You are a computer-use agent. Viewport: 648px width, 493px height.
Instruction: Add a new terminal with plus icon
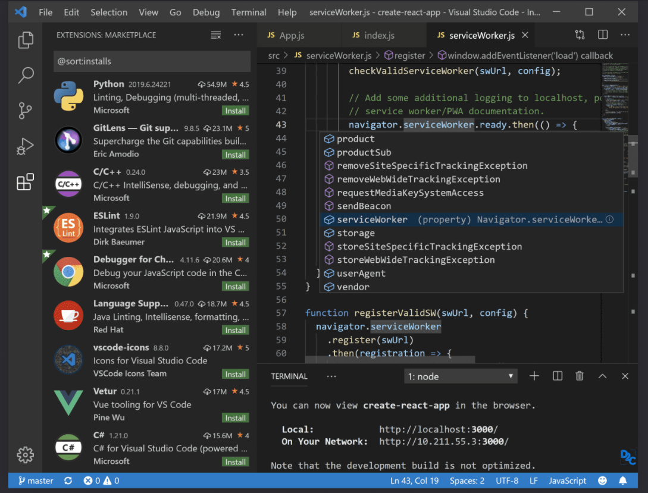point(534,376)
